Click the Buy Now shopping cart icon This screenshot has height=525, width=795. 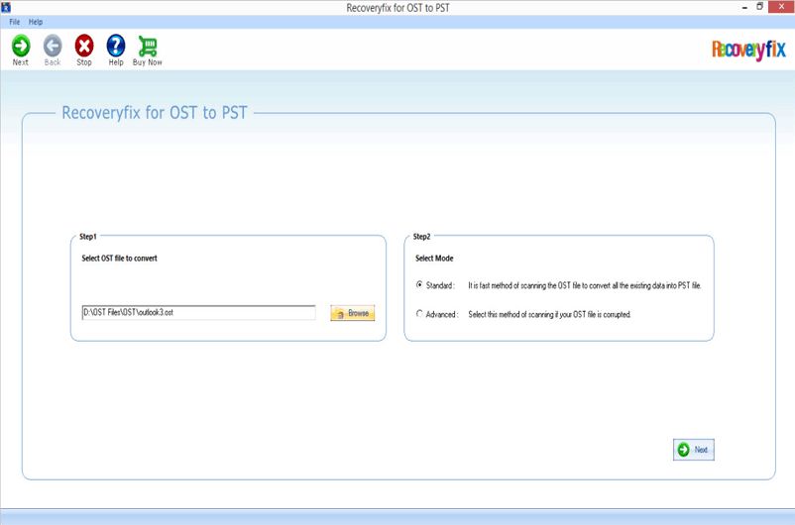coord(148,47)
